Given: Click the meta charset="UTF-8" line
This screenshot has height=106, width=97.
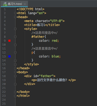Looking at the screenshot, I should [44, 21].
